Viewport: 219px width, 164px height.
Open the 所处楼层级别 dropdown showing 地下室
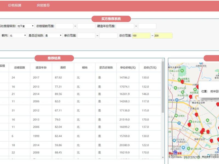tap(25, 26)
